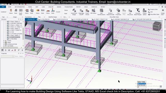Close the Structure 3D view tab

click(36, 19)
